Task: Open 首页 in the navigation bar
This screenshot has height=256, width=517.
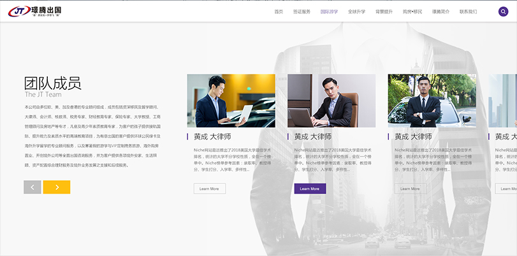Action: 279,11
